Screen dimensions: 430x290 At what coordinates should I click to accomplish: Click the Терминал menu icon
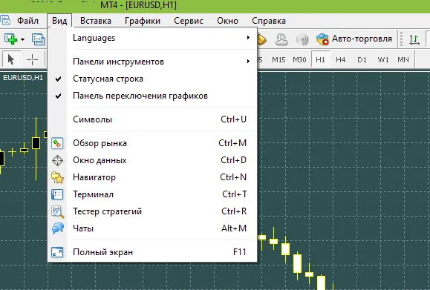57,194
